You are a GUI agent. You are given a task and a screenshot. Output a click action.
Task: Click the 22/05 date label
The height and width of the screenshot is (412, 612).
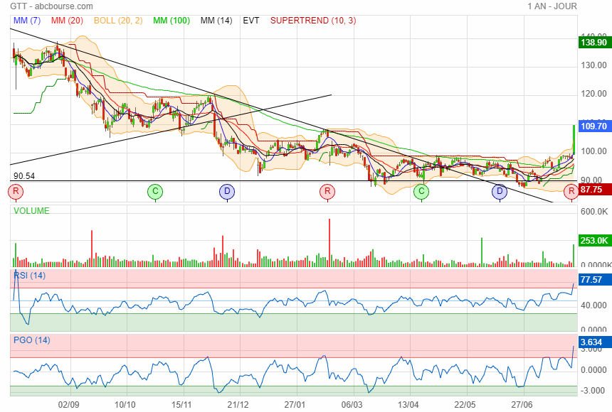[465, 405]
